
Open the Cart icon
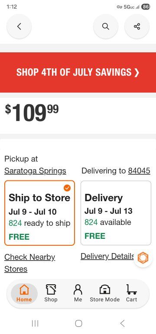131,293
